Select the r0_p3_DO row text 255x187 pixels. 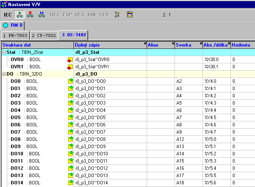point(86,74)
